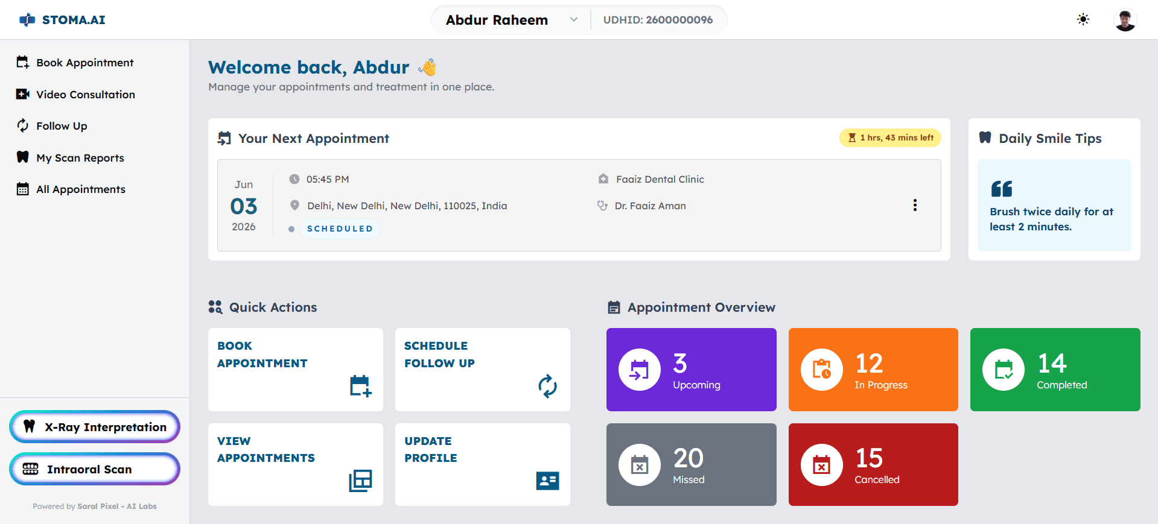Click the location pin icon by Delhi address
This screenshot has width=1158, height=524.
(294, 206)
